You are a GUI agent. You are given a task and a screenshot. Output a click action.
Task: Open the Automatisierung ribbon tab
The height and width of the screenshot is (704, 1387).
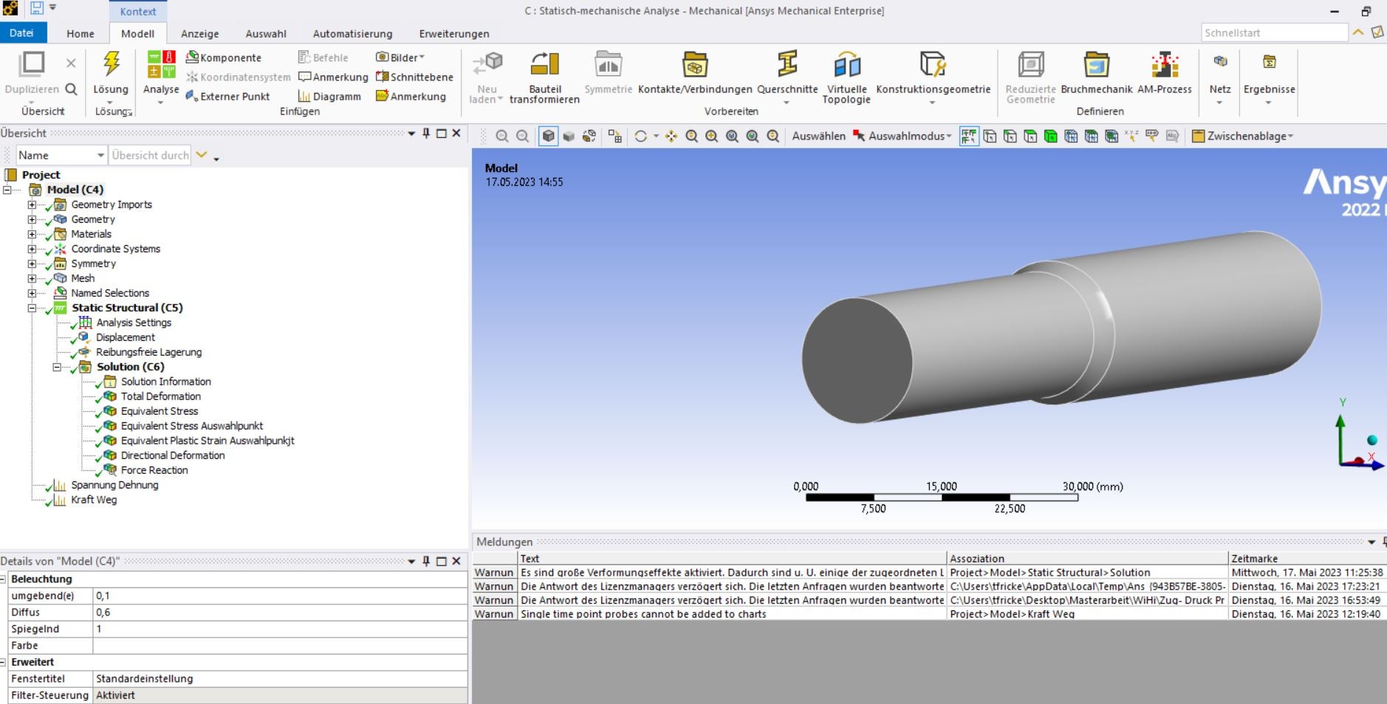click(353, 33)
